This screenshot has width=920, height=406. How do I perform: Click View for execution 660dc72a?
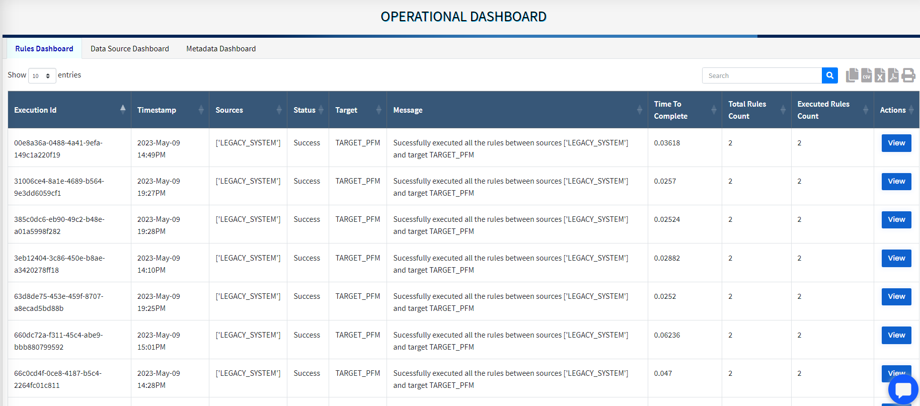[896, 335]
